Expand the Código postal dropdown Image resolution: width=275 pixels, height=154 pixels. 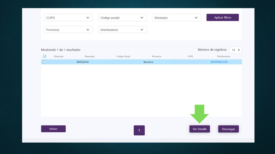coord(122,18)
